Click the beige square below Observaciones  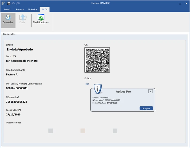(83, 131)
